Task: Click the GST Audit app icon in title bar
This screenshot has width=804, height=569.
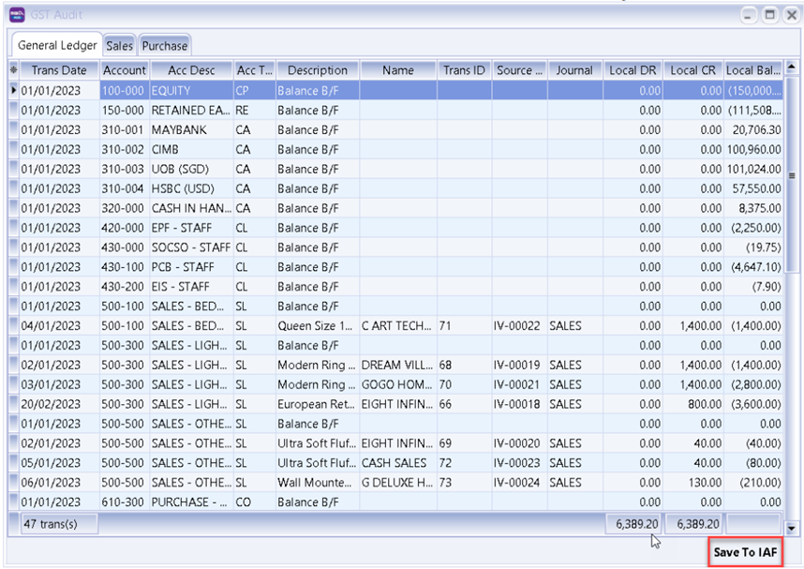Action: [x=17, y=14]
